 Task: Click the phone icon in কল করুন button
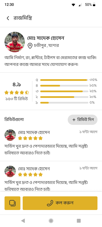click(x=50, y=203)
